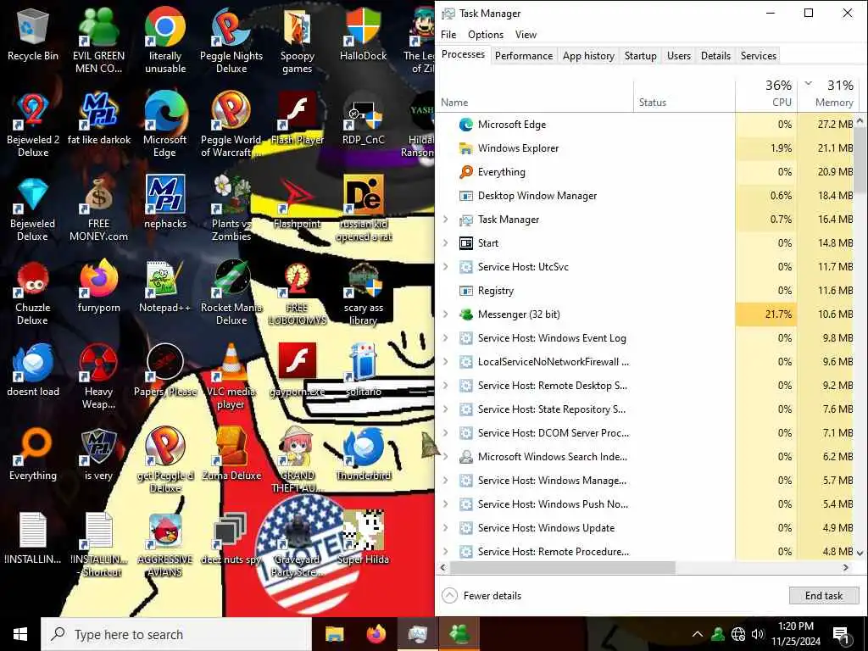Select the Chuzzle Deluxe desktop icon
Screen dimensions: 868x651
pos(33,293)
